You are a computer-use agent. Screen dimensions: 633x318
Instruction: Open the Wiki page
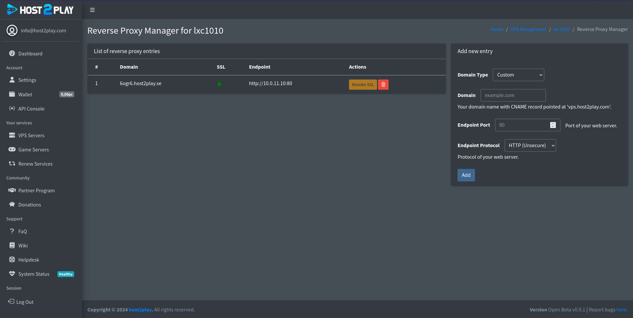(41, 245)
